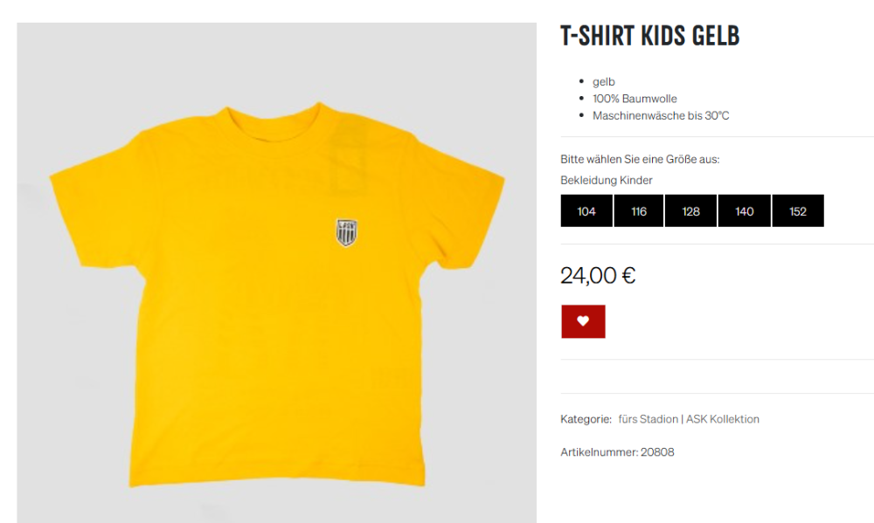Viewport: 874px width, 523px height.
Task: Click the Kategorie label
Action: 586,419
